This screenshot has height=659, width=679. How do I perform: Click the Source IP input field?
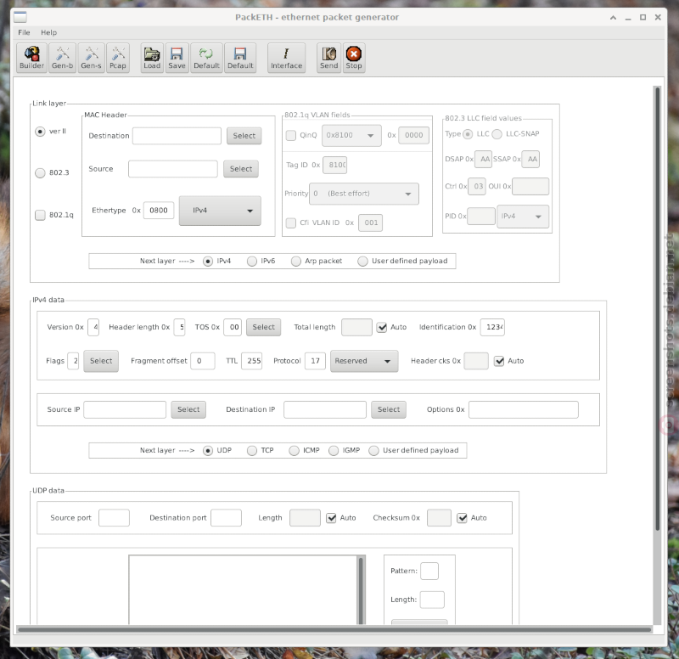125,409
